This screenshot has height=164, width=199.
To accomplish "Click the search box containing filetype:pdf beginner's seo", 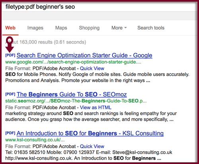I will click(x=99, y=7).
